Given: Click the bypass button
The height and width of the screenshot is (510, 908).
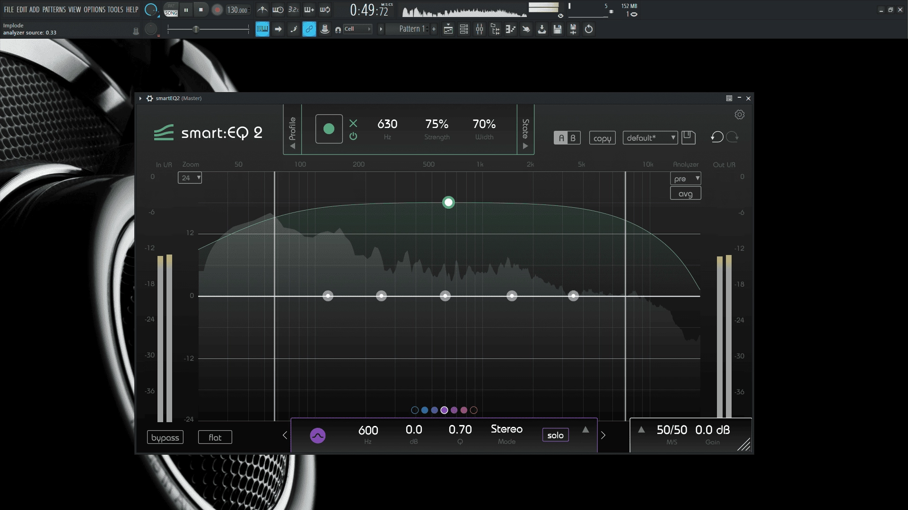Looking at the screenshot, I should 165,437.
